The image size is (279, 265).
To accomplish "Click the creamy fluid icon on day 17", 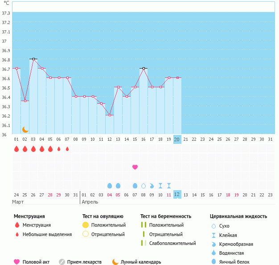I will click(x=152, y=185).
